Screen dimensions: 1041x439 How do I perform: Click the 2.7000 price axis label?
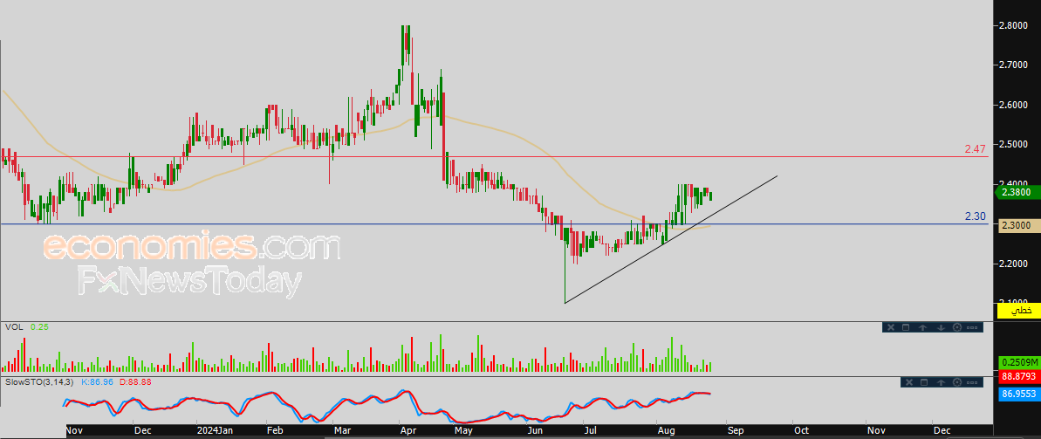(x=1014, y=65)
